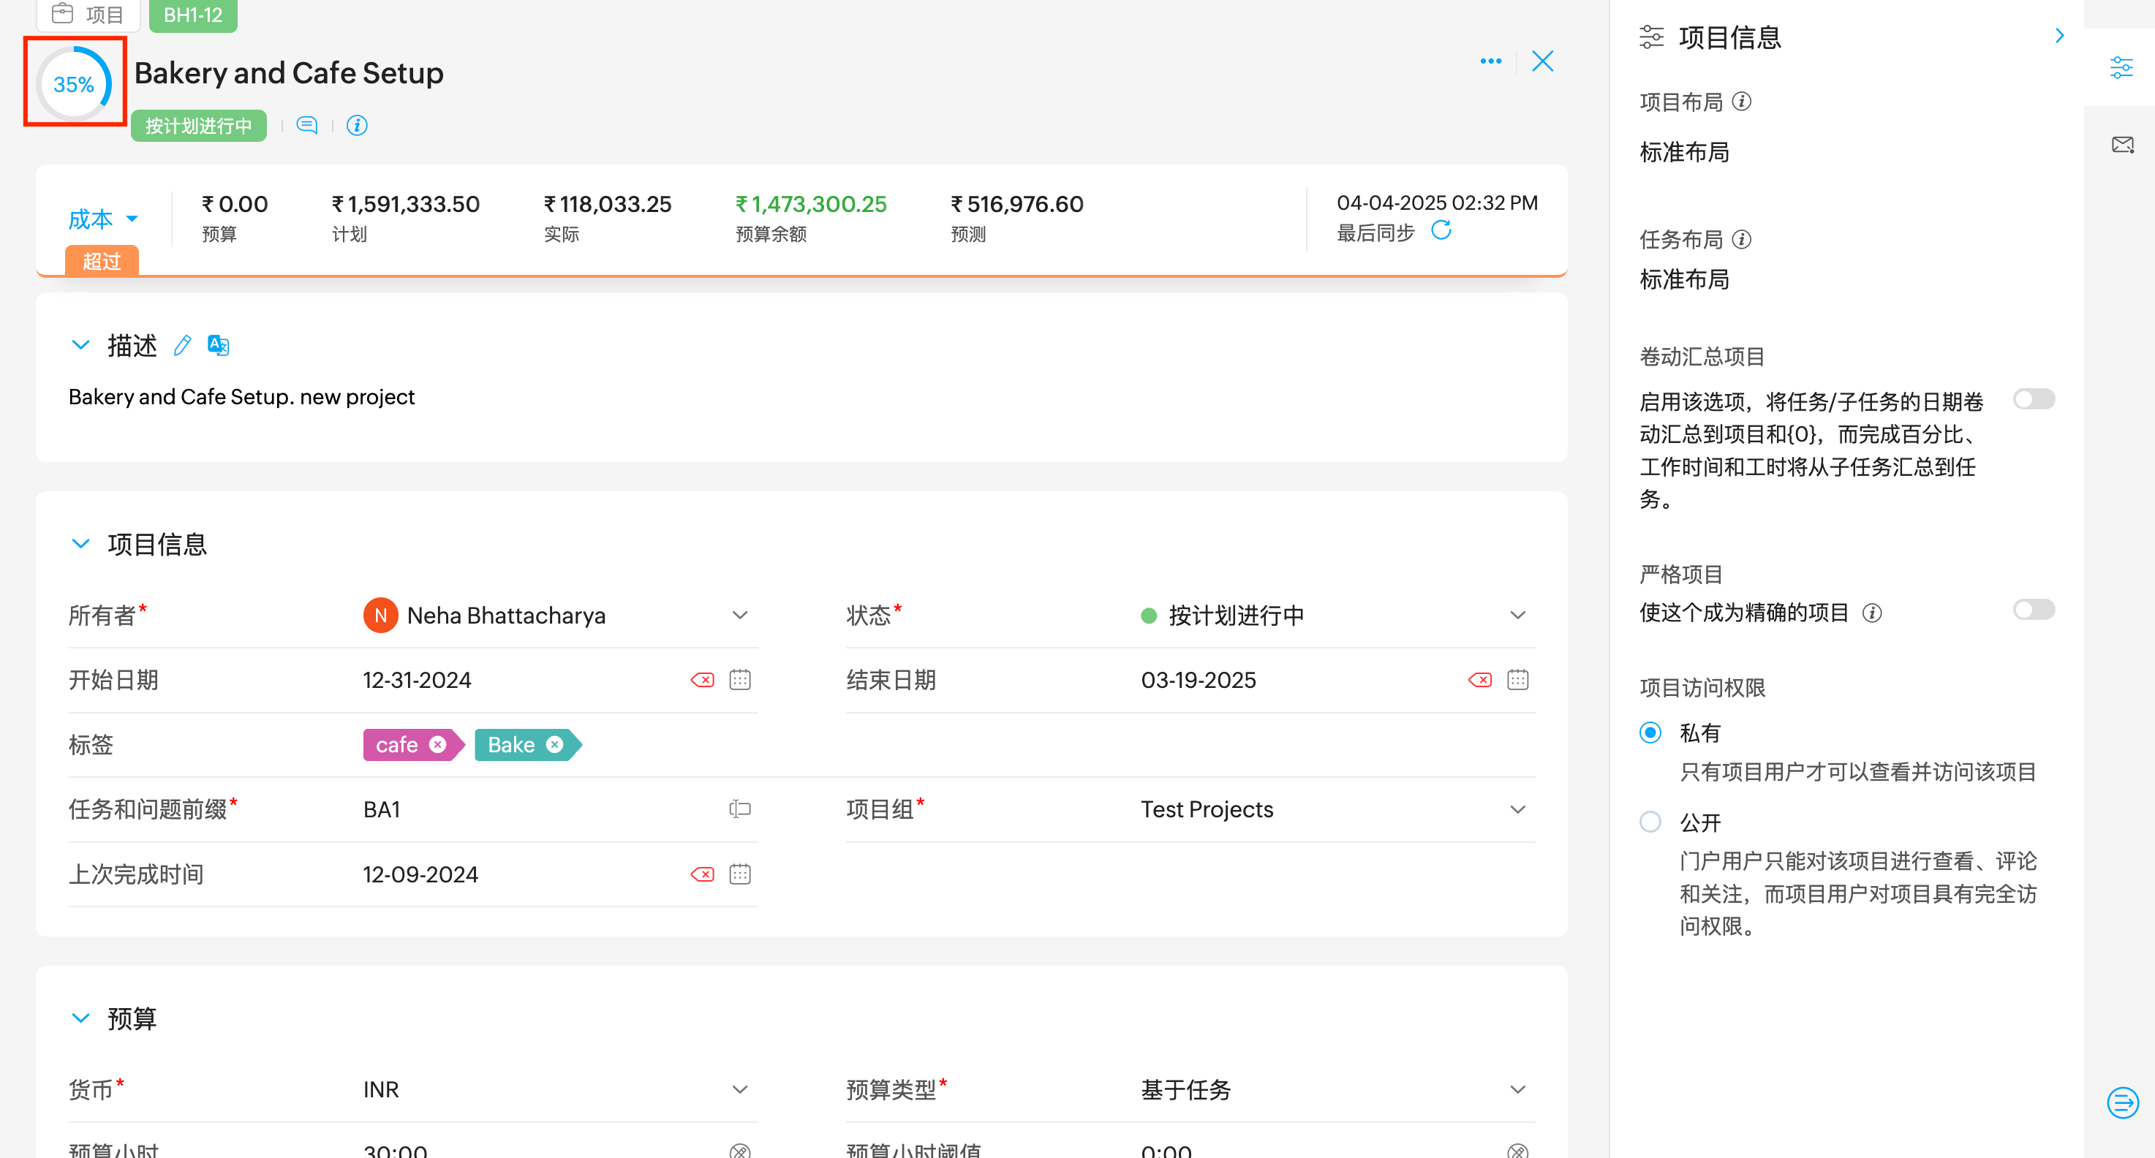The width and height of the screenshot is (2155, 1158).
Task: Click the mail icon in the right sidebar
Action: tap(2121, 145)
